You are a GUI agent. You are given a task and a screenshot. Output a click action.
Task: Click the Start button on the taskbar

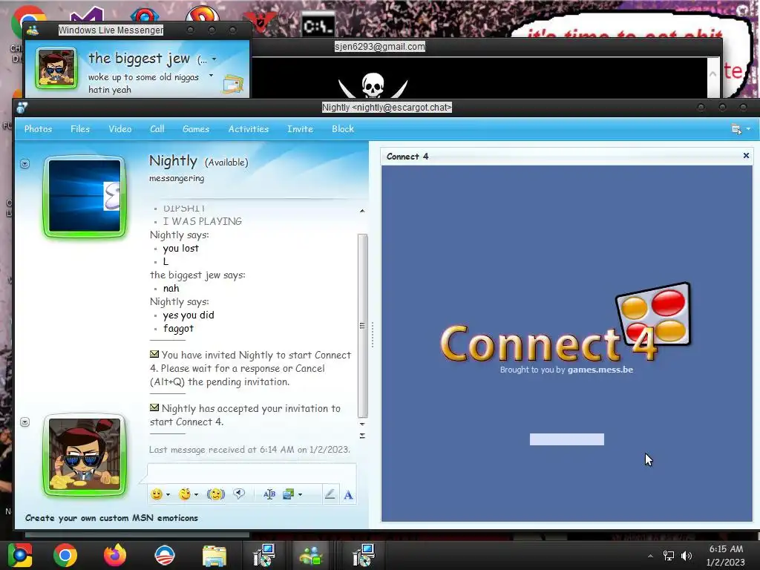pyautogui.click(x=20, y=555)
